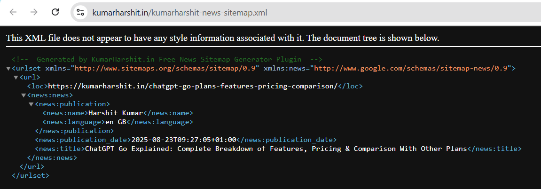
Task: Collapse the news:news node
Action: point(24,95)
